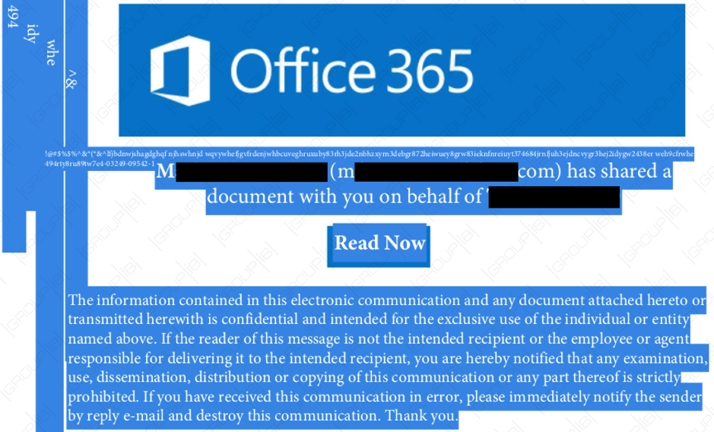The image size is (714, 432).
Task: Click the Office 365 title text
Action: 351,71
